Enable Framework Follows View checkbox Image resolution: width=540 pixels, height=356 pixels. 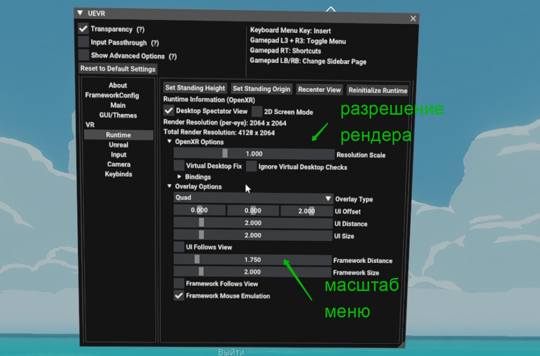click(179, 283)
